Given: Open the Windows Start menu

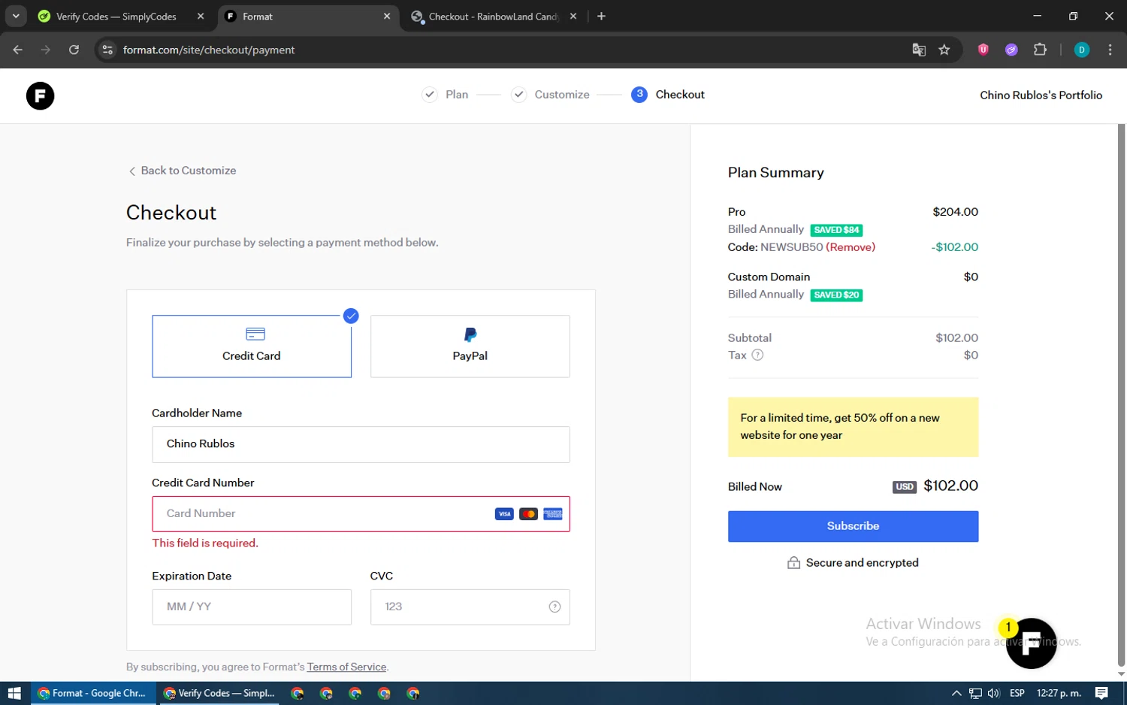Looking at the screenshot, I should (x=14, y=693).
